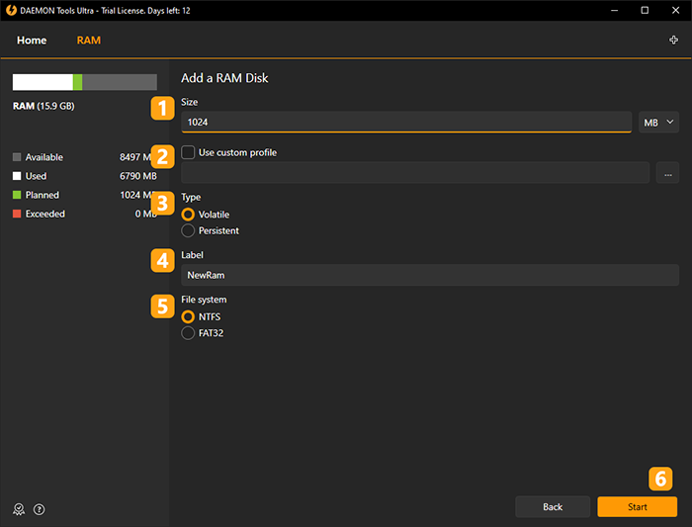The width and height of the screenshot is (692, 527).
Task: Click the red Exceeded legend square
Action: coord(17,214)
